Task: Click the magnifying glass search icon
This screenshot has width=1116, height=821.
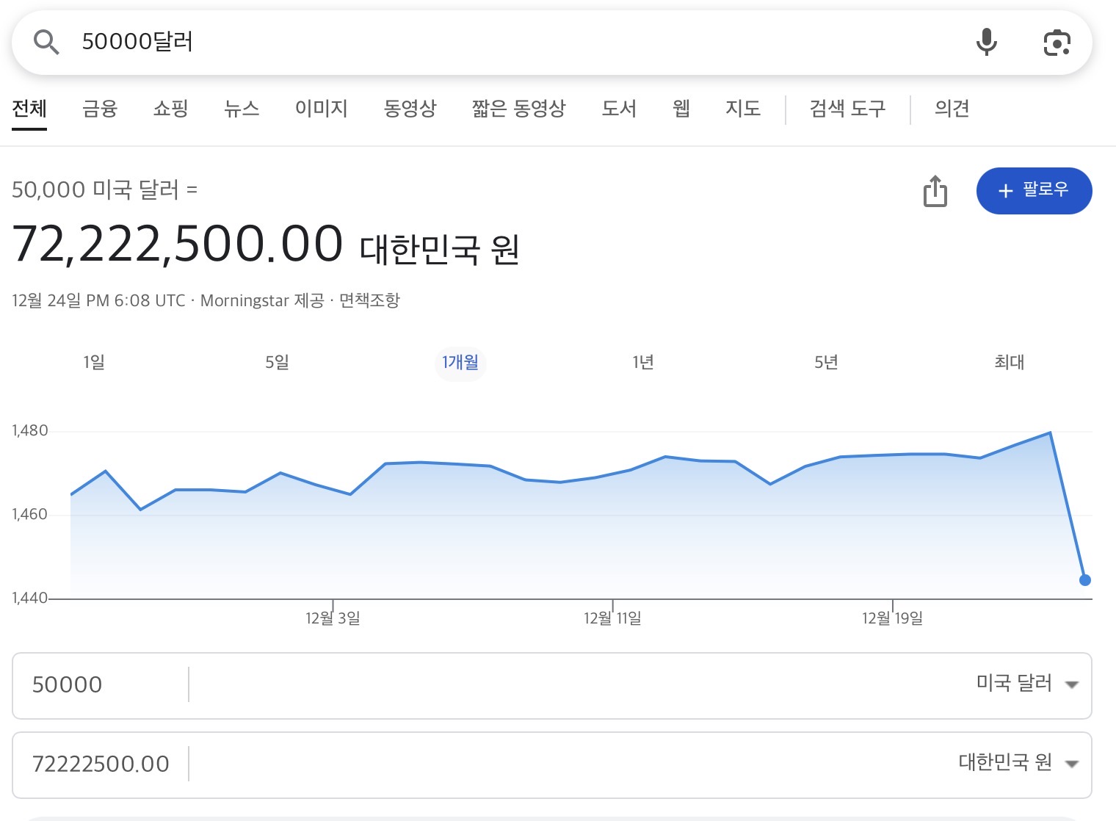Action: [46, 43]
